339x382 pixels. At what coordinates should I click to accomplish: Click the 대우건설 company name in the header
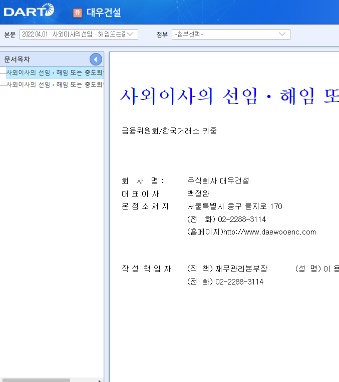(x=104, y=12)
